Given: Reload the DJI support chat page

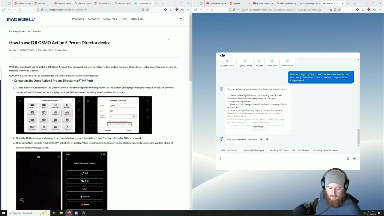Looking at the screenshot, I should (212, 10).
